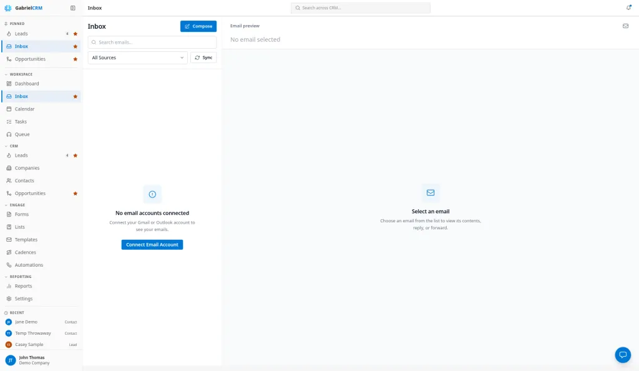Screen dimensions: 639x371
Task: Open the Companies page
Action: (x=41, y=168)
